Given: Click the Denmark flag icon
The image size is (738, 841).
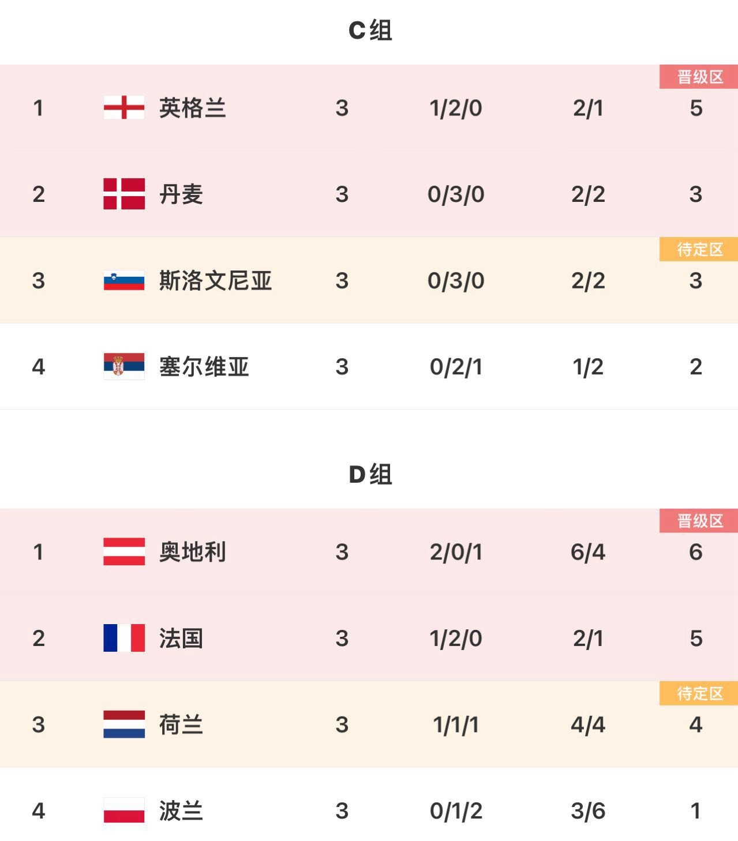Looking at the screenshot, I should pyautogui.click(x=124, y=194).
